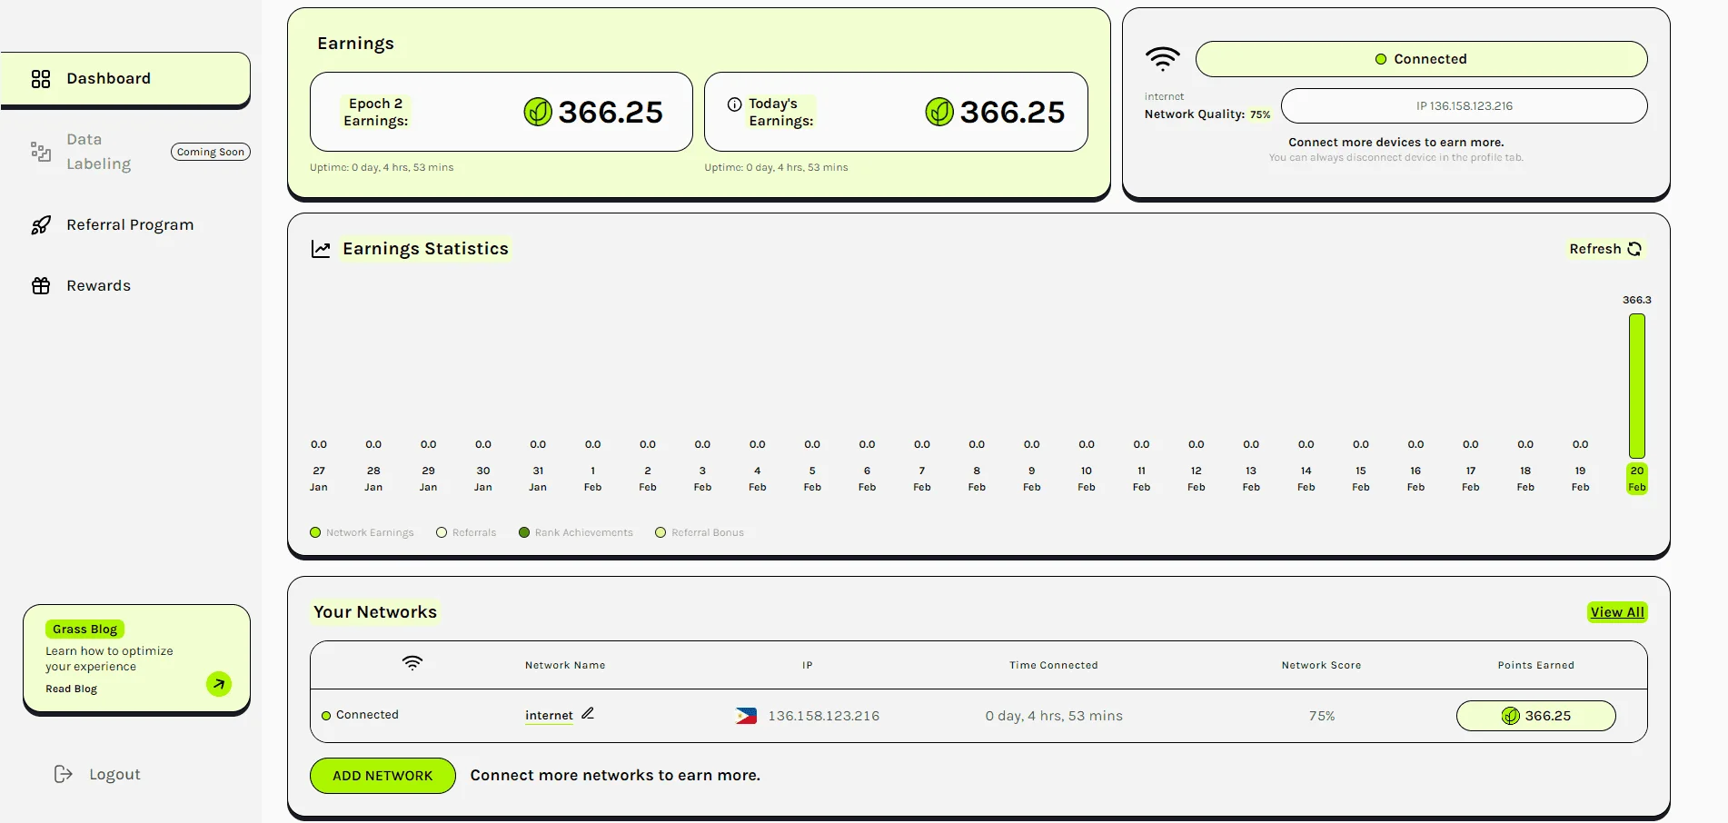
Task: Click the Network Score column header
Action: point(1322,665)
